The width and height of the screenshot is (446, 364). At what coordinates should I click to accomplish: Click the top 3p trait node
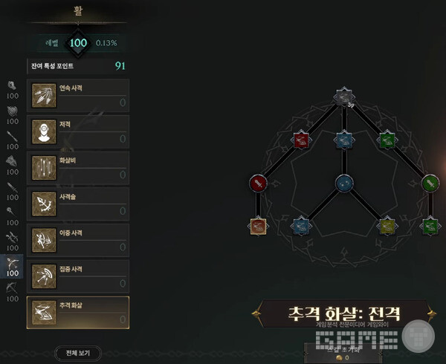pyautogui.click(x=344, y=97)
